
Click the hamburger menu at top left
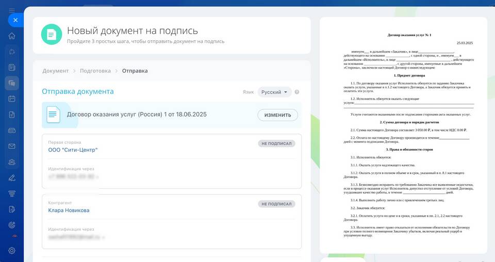[12, 10]
